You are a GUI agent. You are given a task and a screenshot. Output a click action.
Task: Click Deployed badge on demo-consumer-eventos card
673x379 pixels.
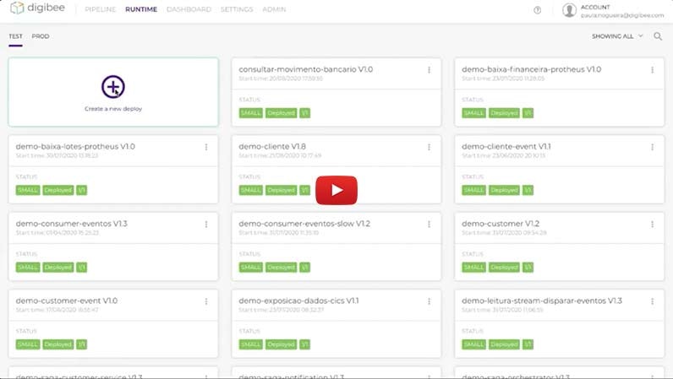coord(58,268)
